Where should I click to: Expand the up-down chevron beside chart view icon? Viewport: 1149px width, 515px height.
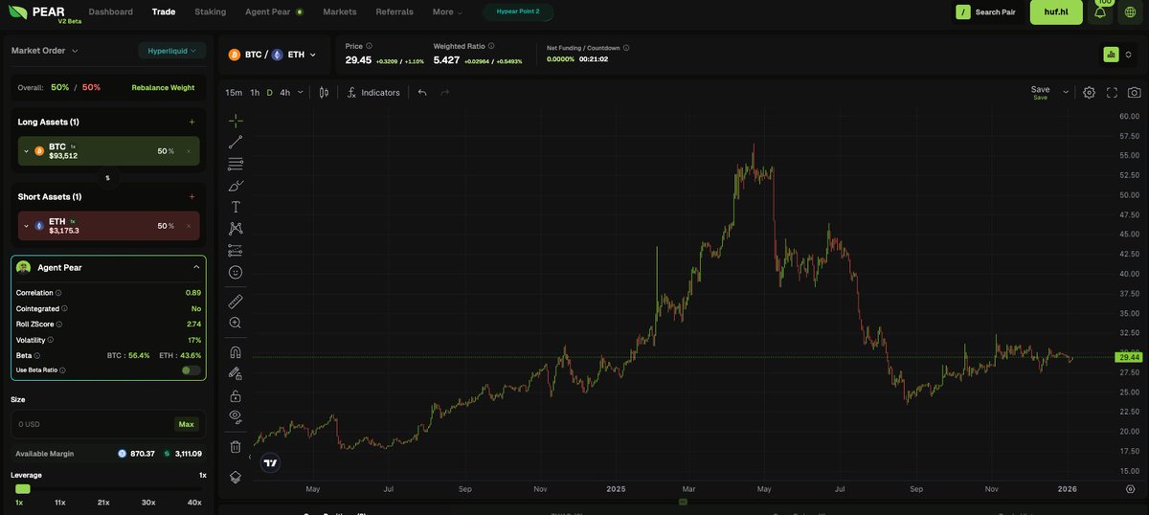(x=1129, y=55)
